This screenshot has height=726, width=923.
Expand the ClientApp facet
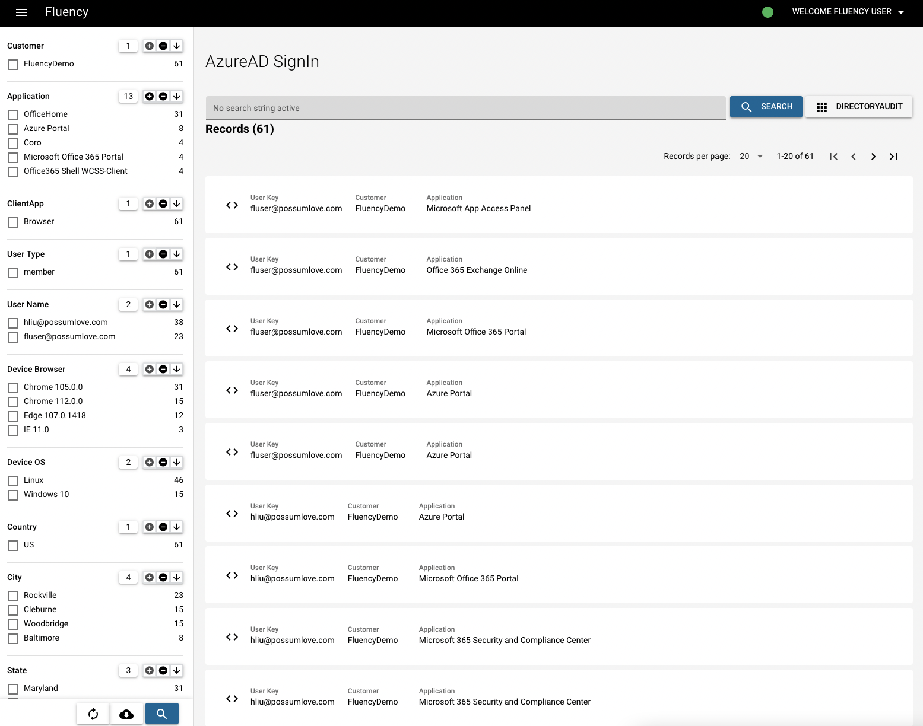point(176,203)
